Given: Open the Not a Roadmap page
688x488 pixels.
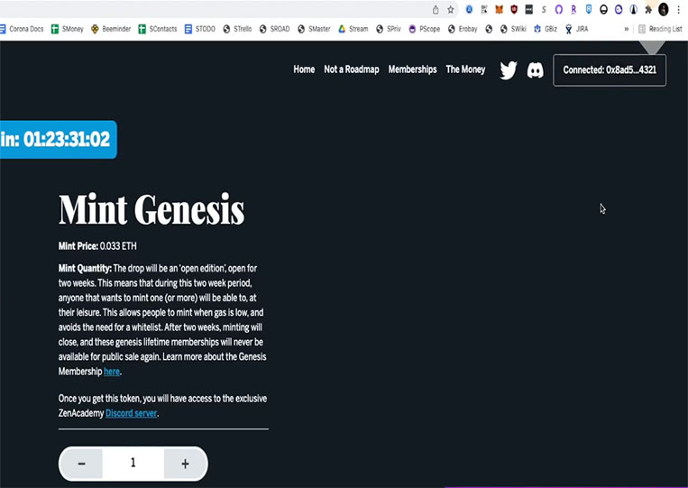Looking at the screenshot, I should coord(352,69).
